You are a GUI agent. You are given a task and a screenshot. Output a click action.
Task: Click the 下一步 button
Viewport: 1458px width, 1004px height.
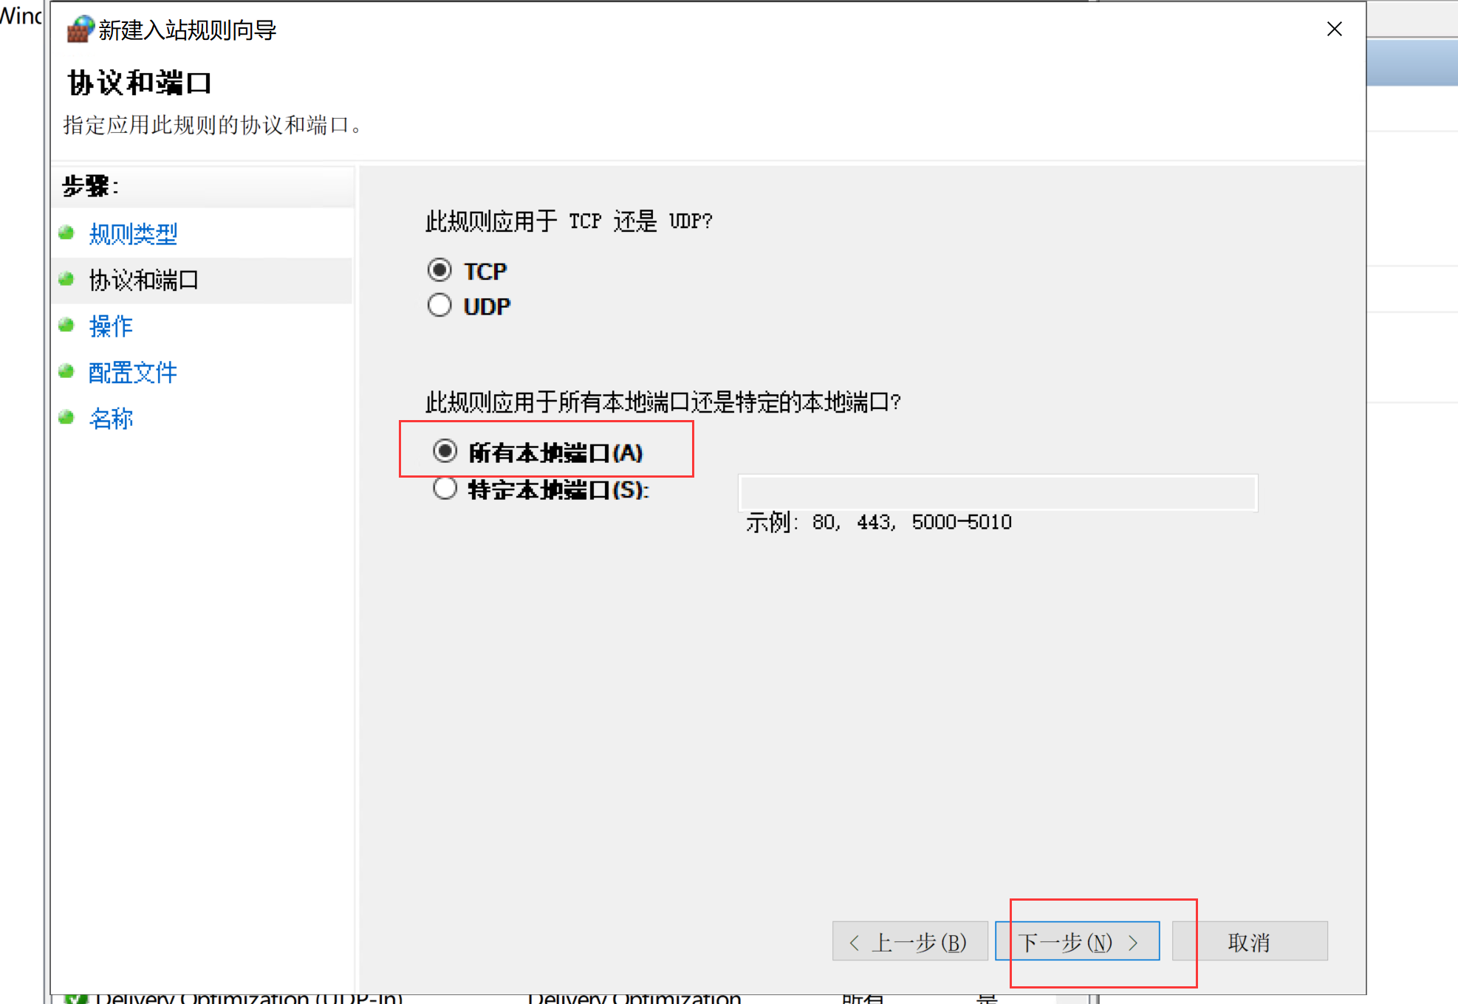(x=1078, y=941)
